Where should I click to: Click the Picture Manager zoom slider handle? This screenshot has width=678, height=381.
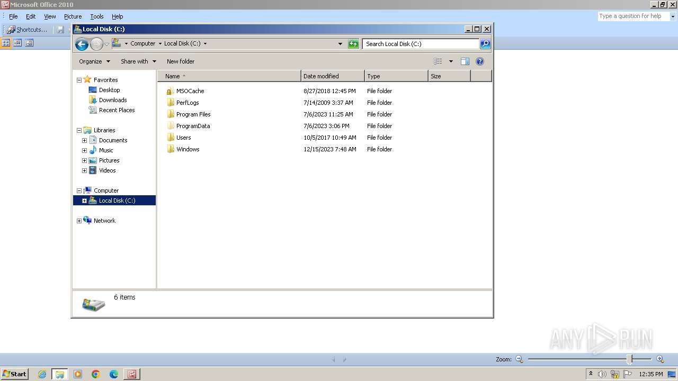pos(629,359)
